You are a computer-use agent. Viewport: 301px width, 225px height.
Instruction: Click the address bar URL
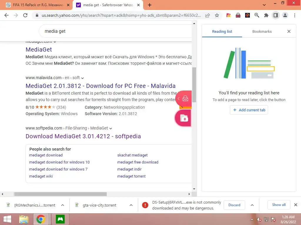coord(121,15)
